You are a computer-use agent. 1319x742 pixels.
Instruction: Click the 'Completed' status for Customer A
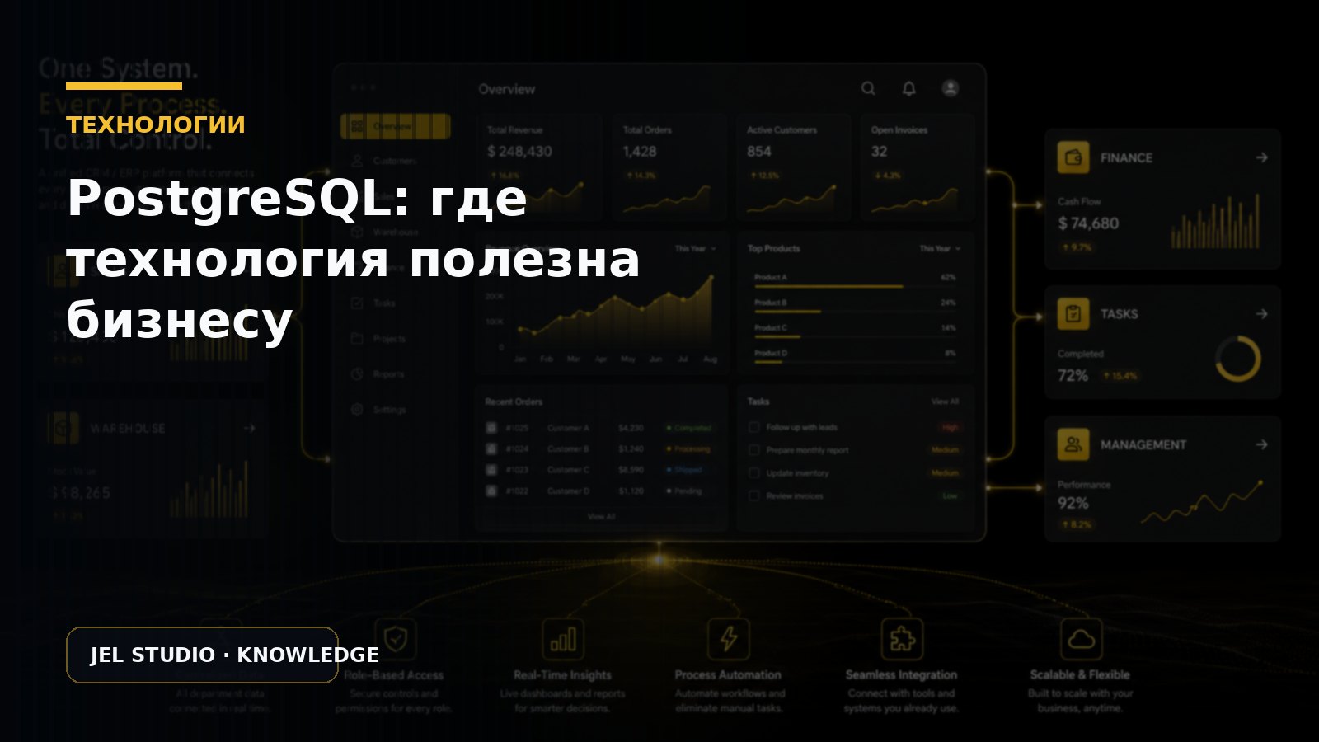coord(689,428)
